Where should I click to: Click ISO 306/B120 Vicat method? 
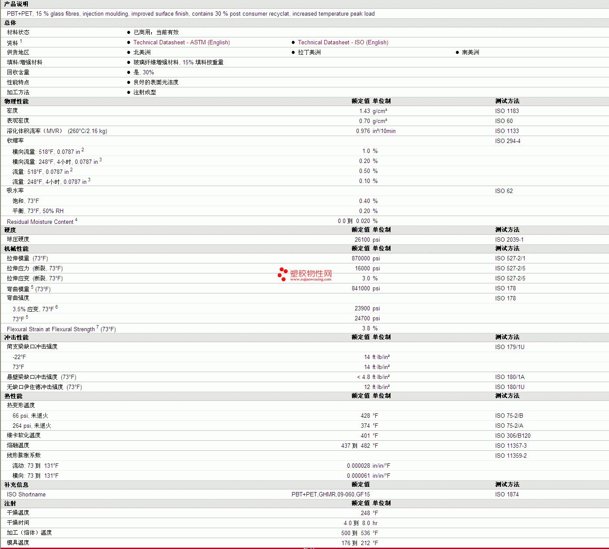(513, 436)
